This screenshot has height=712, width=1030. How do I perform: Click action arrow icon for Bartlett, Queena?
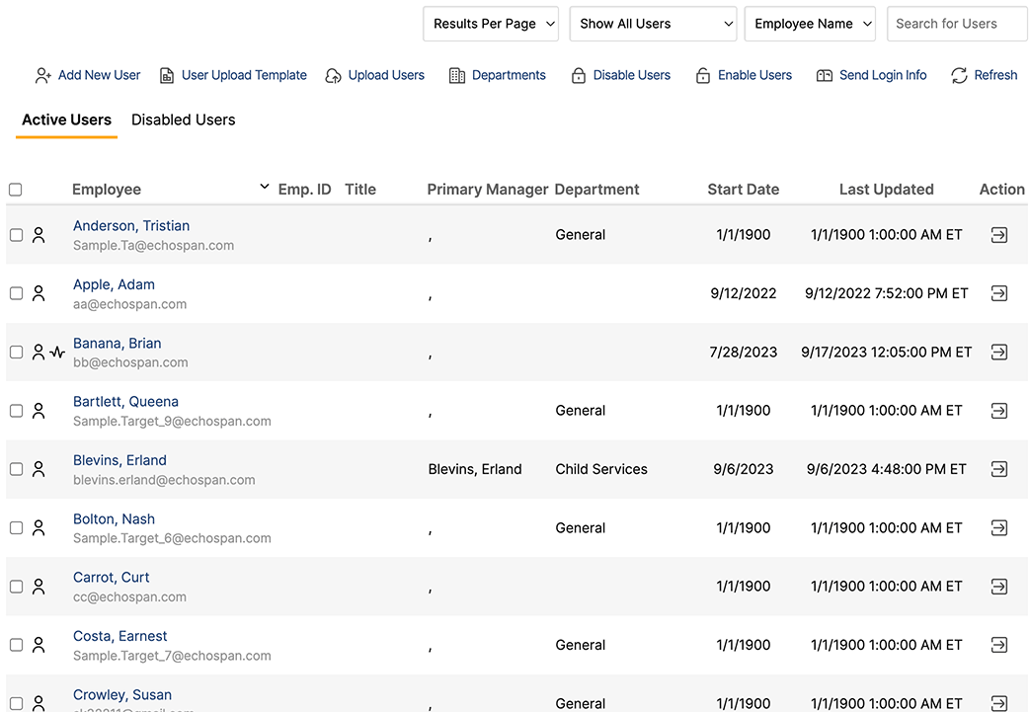[x=999, y=411]
